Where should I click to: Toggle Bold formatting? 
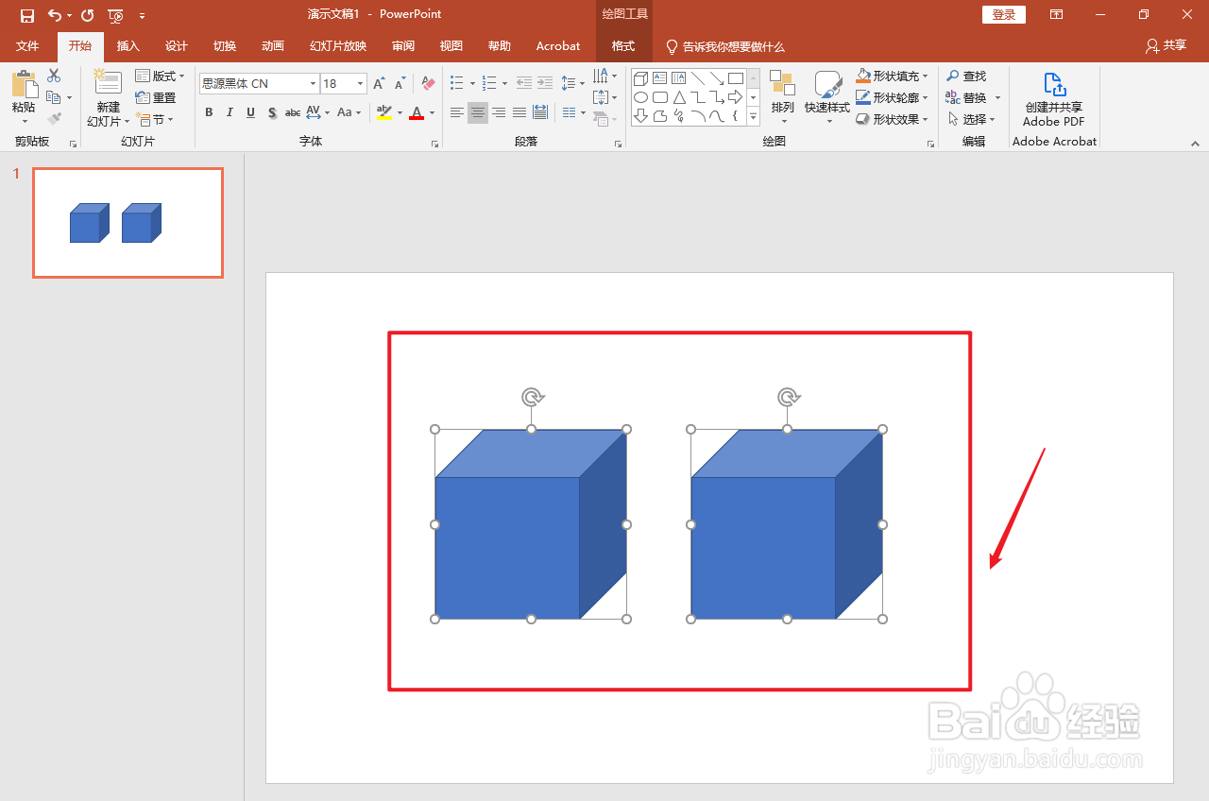coord(209,112)
